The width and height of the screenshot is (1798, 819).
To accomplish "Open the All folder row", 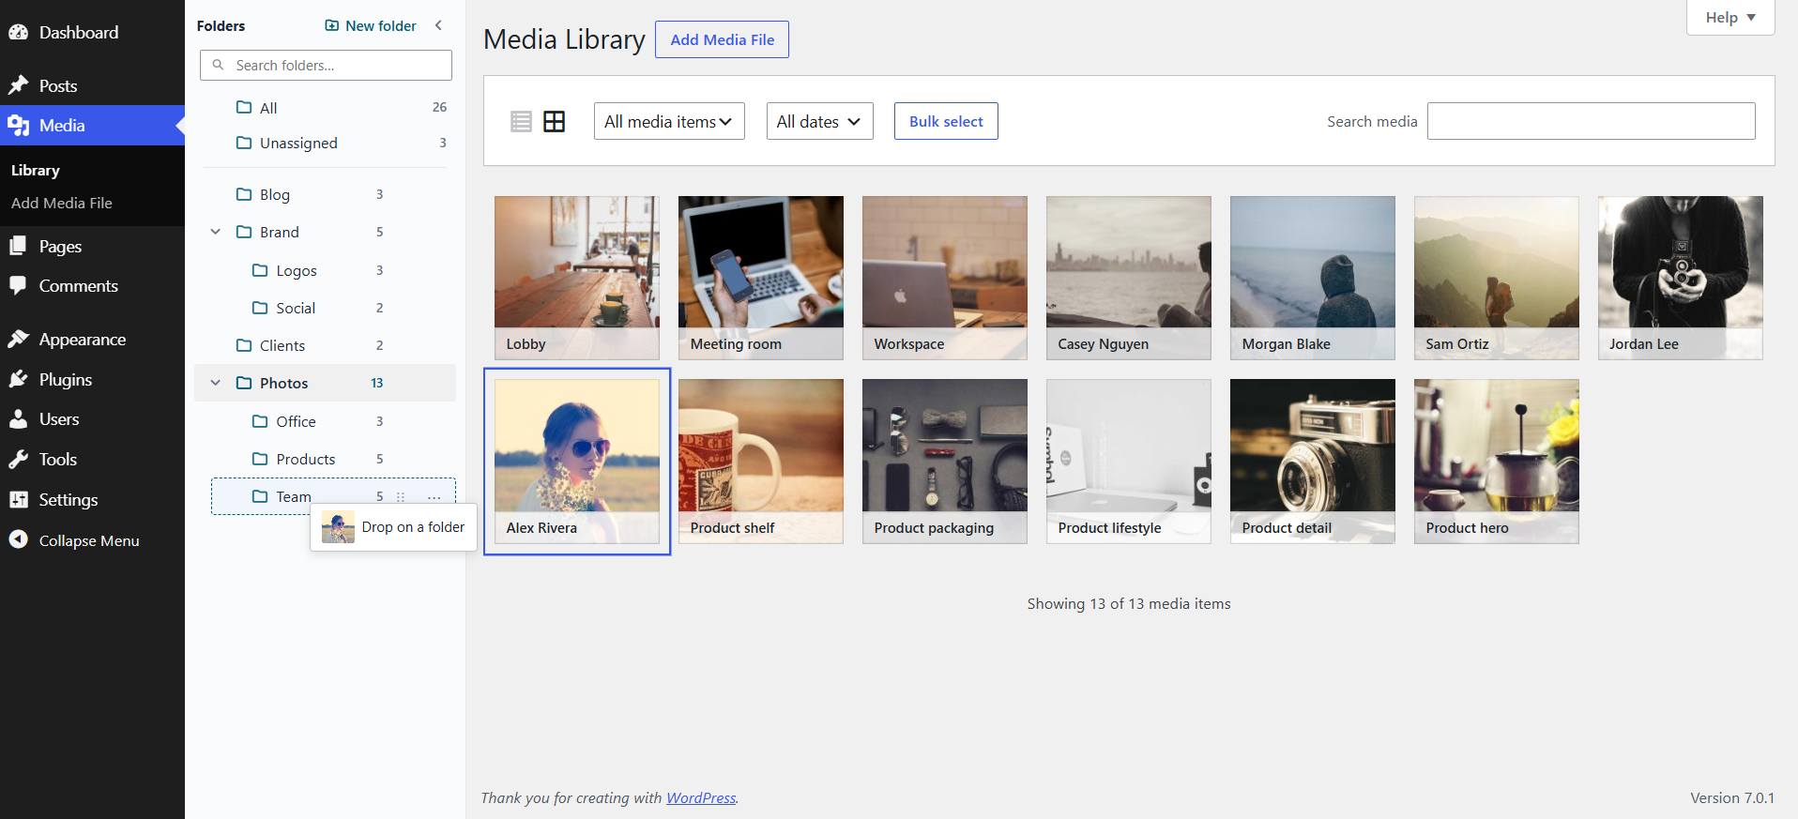I will point(326,107).
